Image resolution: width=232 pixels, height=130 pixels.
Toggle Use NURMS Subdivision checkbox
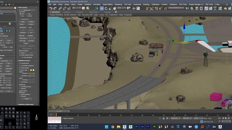[20, 66]
